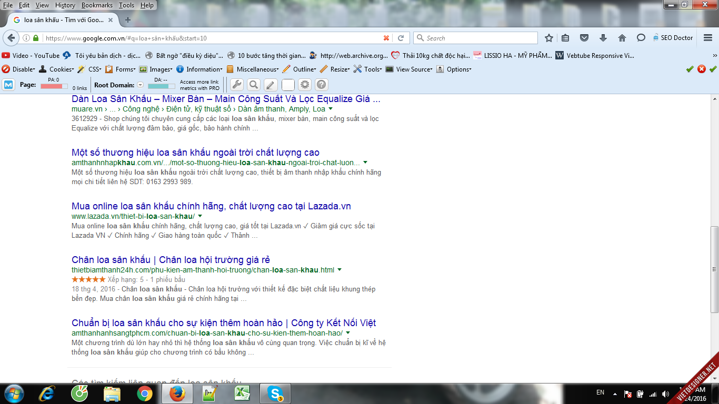Click the Back navigation arrow
The width and height of the screenshot is (719, 404).
pyautogui.click(x=11, y=38)
